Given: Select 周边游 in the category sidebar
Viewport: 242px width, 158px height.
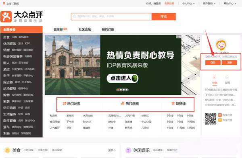Looking at the screenshot, I should coord(8,82).
